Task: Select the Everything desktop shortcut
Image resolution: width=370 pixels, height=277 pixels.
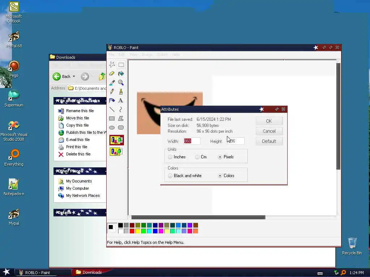Action: (14, 158)
